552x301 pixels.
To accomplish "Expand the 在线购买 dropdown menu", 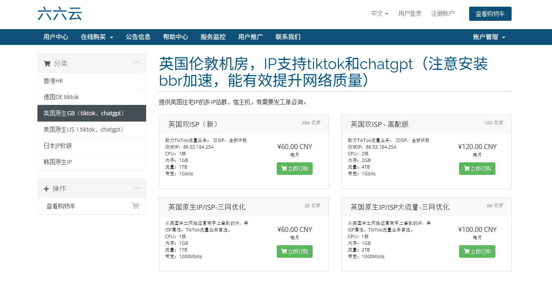I will tap(97, 37).
